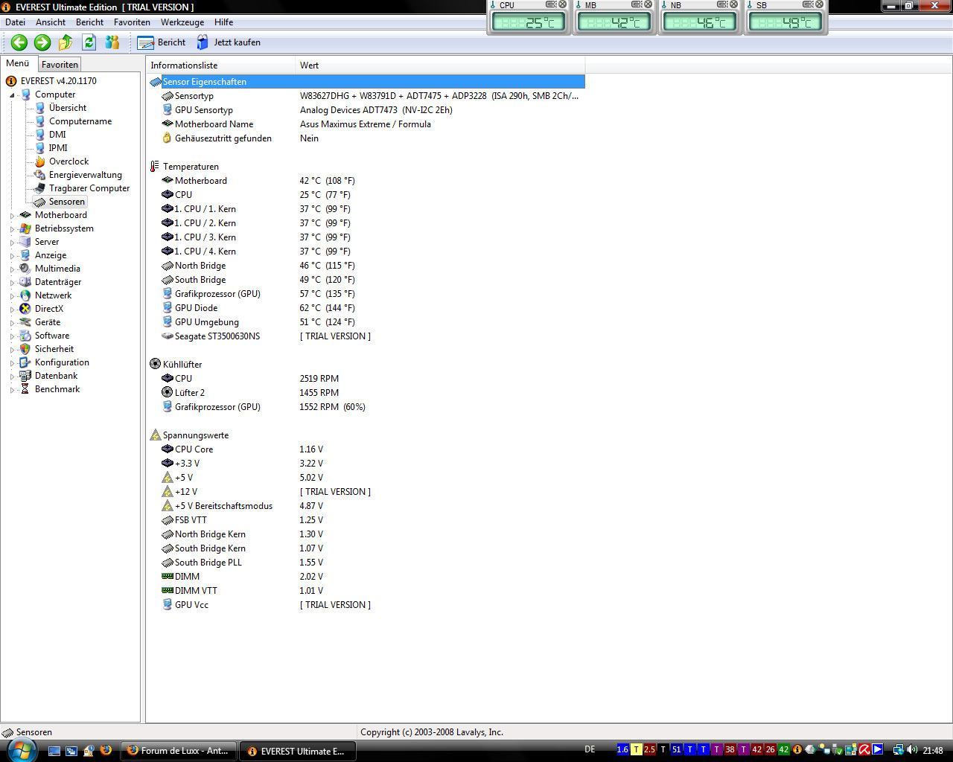Click the Temperaturen thermometer icon
Image resolution: width=953 pixels, height=762 pixels.
click(155, 167)
